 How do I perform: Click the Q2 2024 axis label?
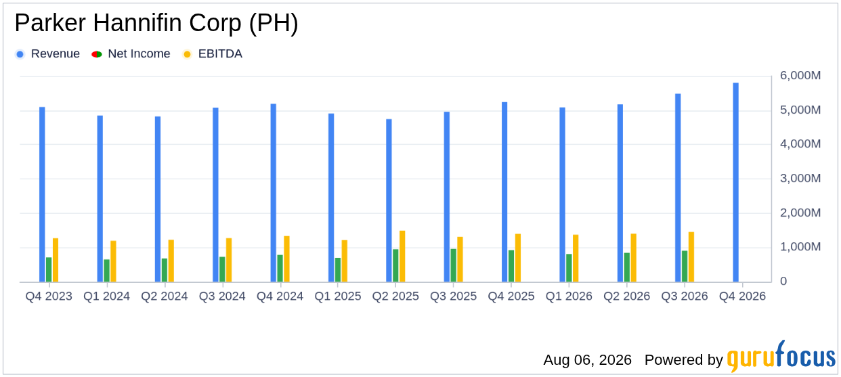click(x=165, y=296)
